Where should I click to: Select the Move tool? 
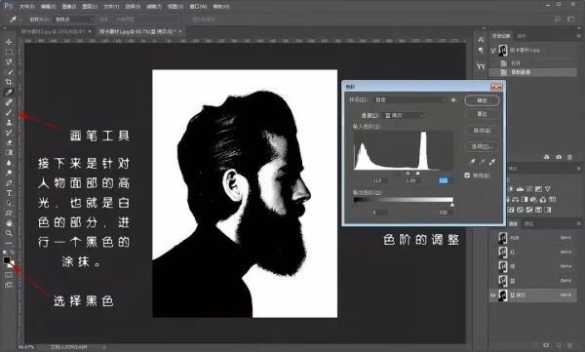pos(9,42)
